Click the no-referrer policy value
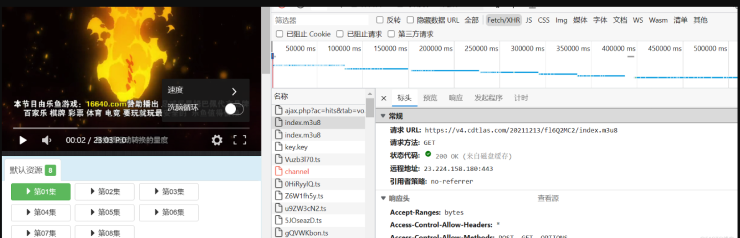The height and width of the screenshot is (238, 740). 452,181
